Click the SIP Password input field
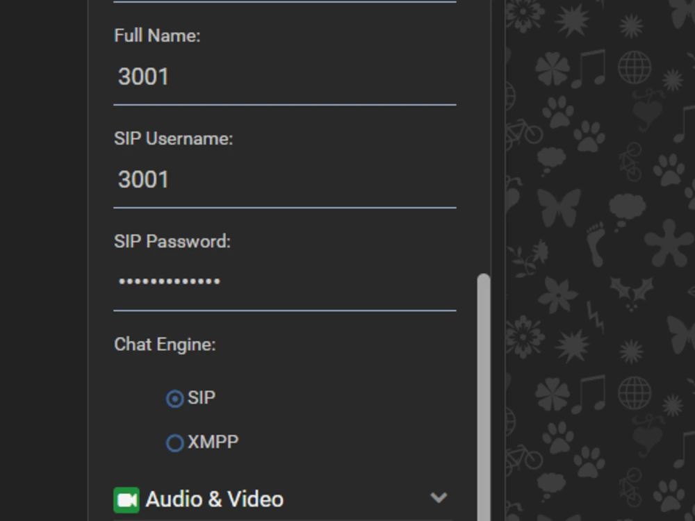The width and height of the screenshot is (695, 521). [284, 282]
